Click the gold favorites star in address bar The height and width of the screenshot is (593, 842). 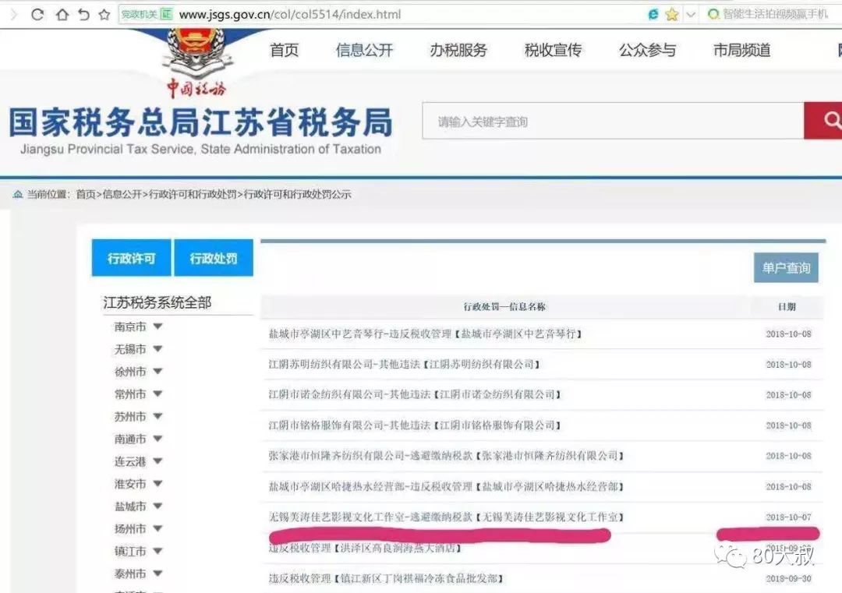pos(671,14)
